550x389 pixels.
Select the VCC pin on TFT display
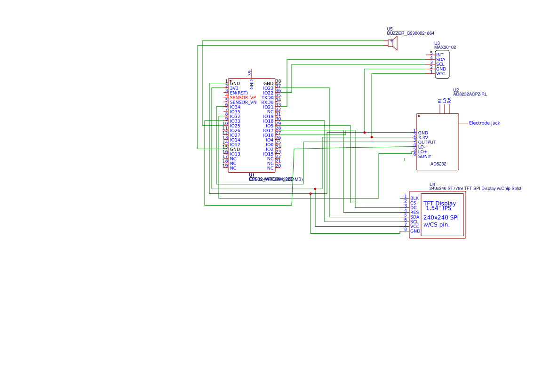pos(415,227)
